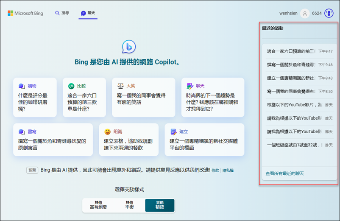Click the 下午9:47 timestamp
The height and width of the screenshot is (221, 340).
(x=325, y=51)
